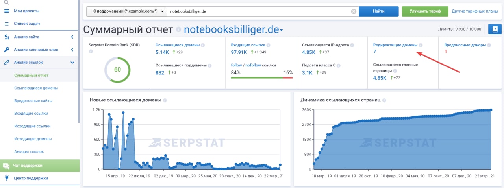Click the Ссылающиеся домены metric link

[177, 45]
